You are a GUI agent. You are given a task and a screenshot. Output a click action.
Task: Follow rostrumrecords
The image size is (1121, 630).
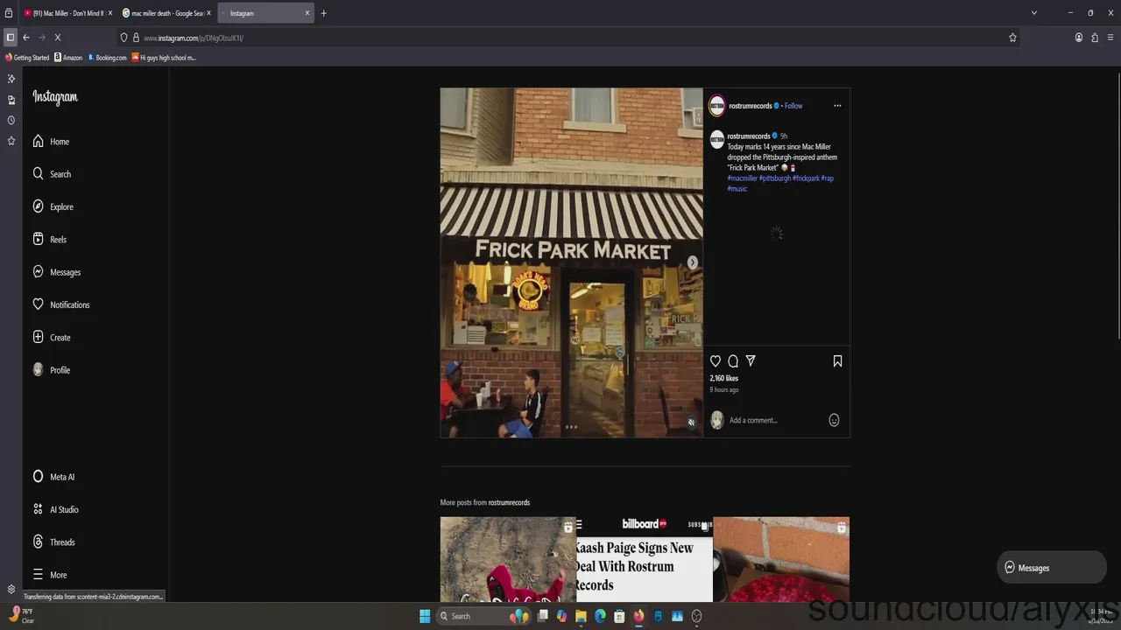(793, 106)
